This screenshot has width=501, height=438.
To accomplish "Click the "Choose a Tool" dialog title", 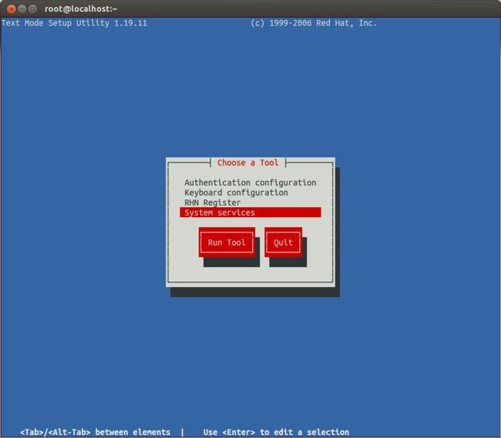I will point(247,162).
